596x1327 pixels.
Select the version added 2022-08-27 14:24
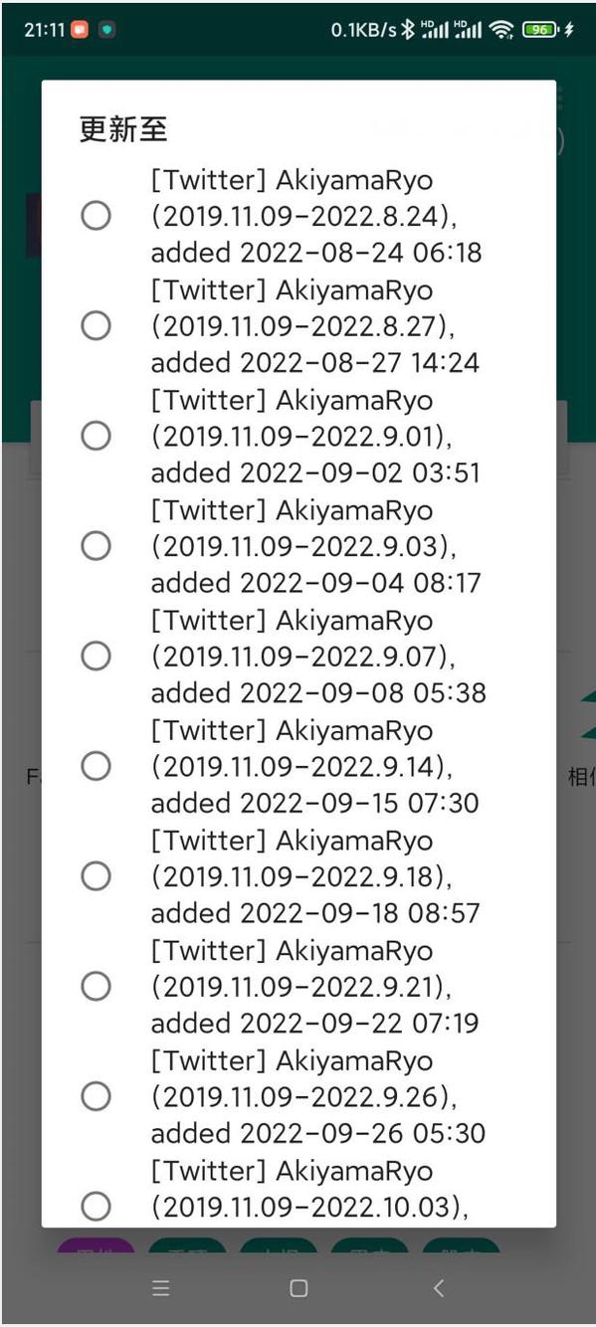click(x=96, y=325)
